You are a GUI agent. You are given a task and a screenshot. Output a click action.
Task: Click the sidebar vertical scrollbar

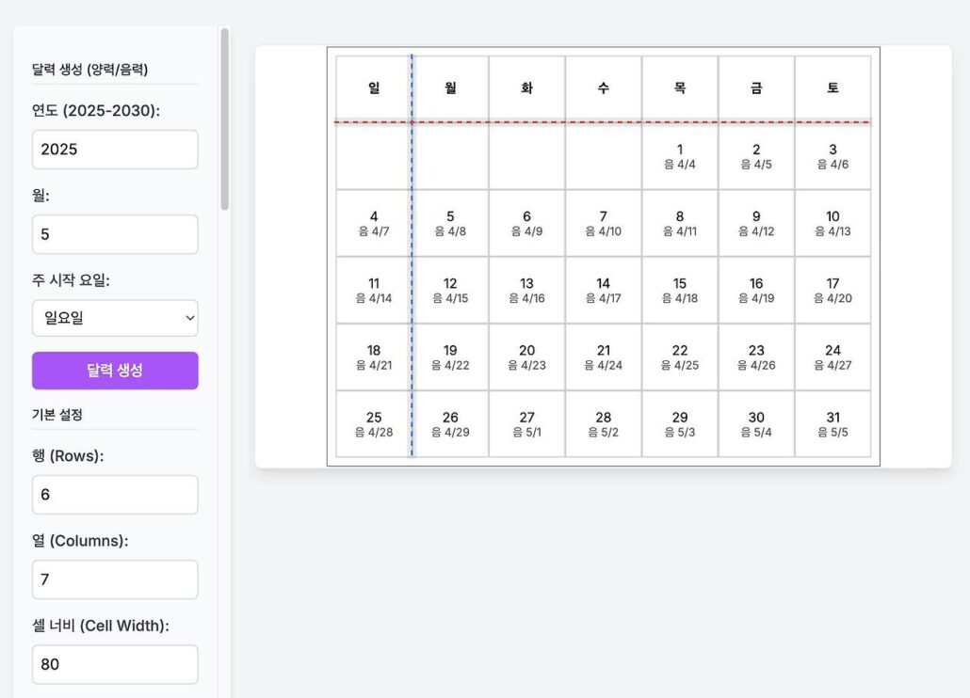click(224, 119)
